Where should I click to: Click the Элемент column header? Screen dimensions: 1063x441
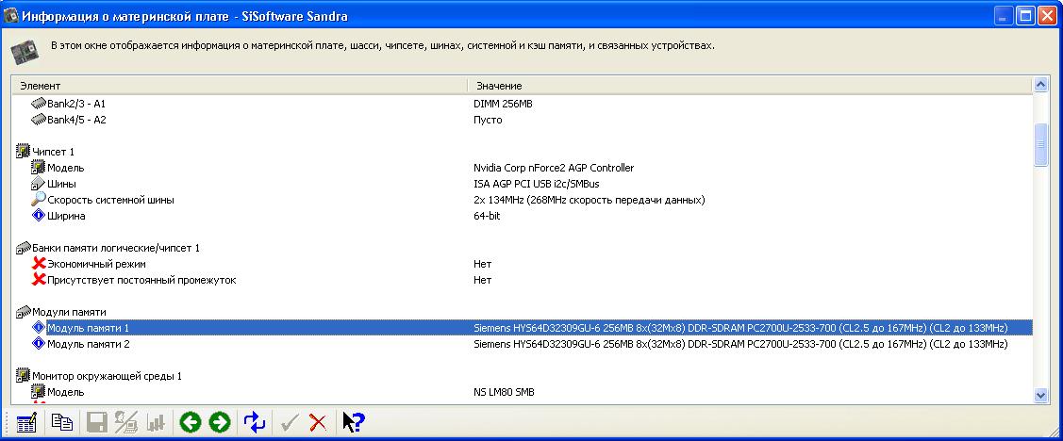click(240, 86)
